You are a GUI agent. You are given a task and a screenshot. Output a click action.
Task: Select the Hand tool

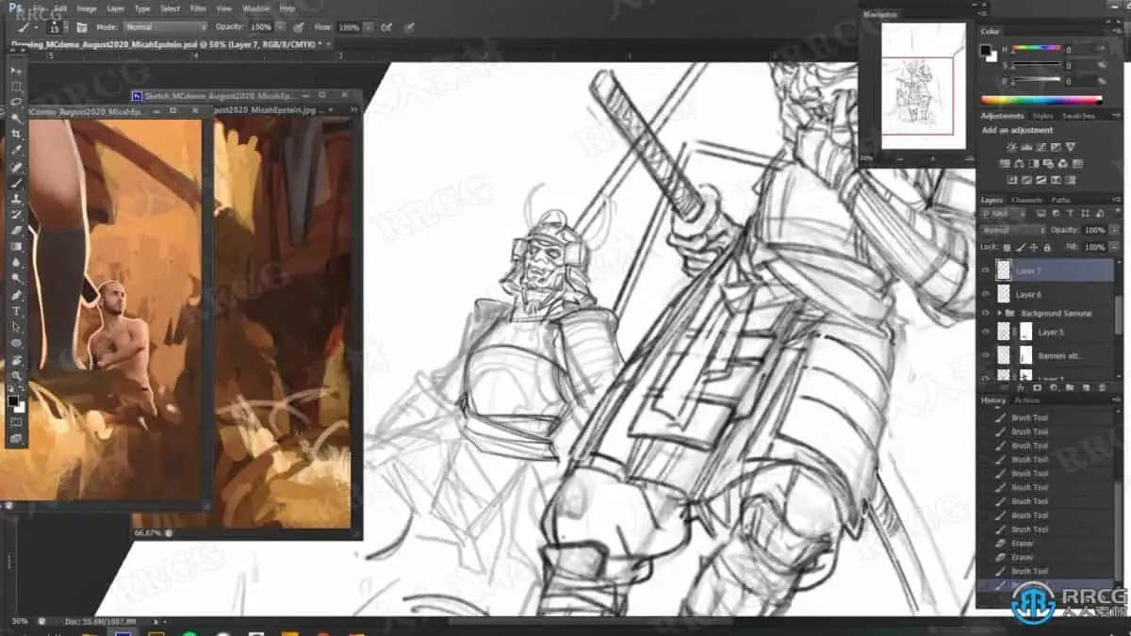click(17, 359)
